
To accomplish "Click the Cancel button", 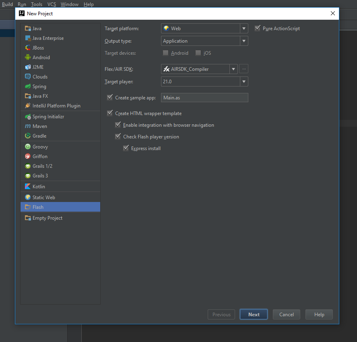I will click(x=287, y=314).
